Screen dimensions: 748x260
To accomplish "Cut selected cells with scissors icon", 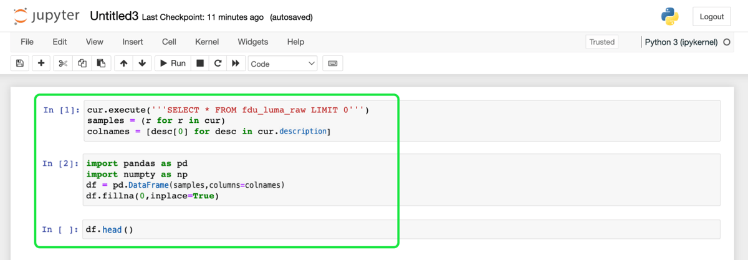I will (63, 63).
